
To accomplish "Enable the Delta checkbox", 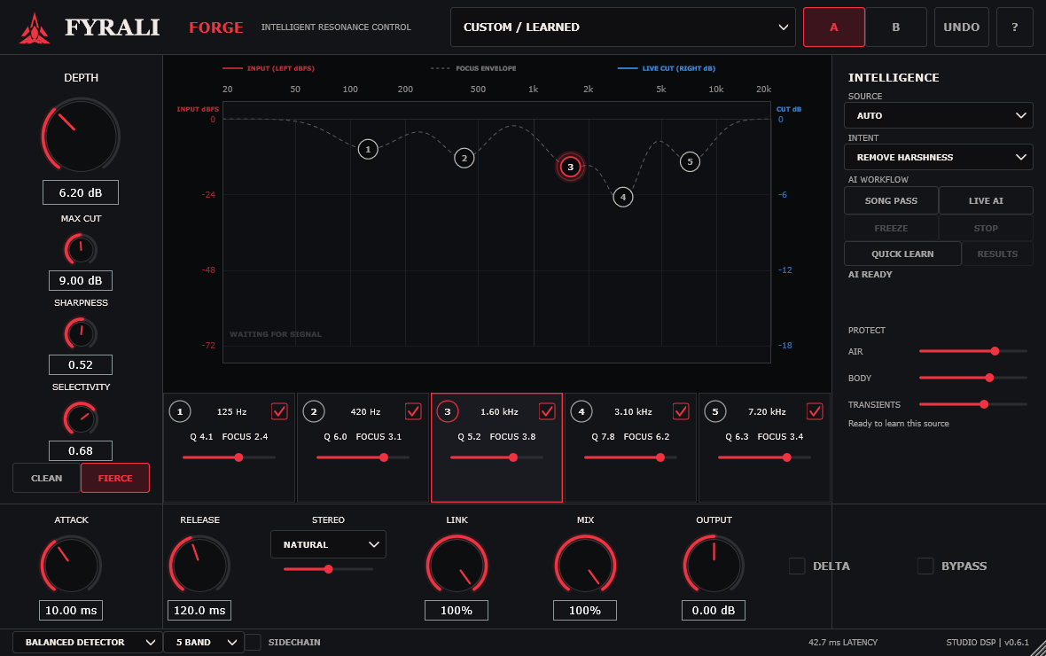I will pos(797,566).
